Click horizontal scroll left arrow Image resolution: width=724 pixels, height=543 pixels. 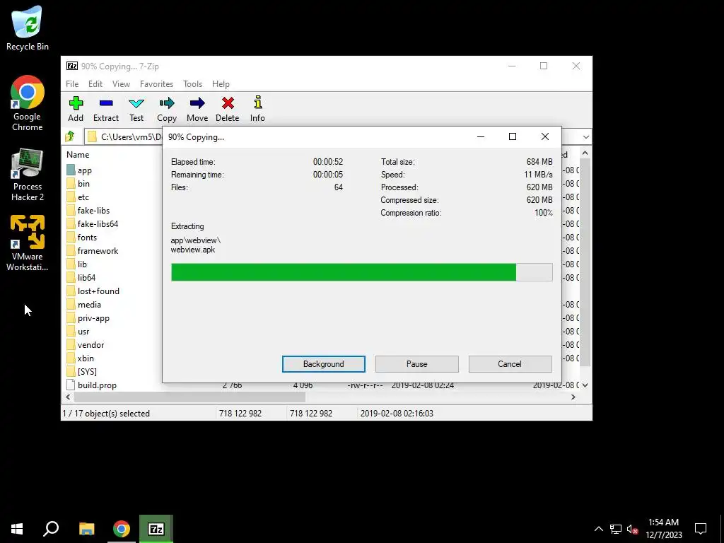pyautogui.click(x=69, y=397)
